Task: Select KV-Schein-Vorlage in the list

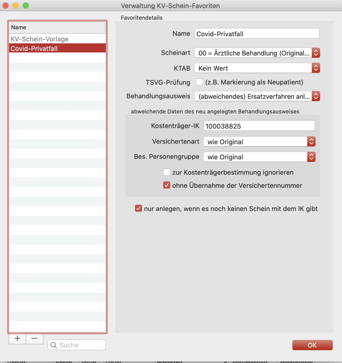Action: 57,39
